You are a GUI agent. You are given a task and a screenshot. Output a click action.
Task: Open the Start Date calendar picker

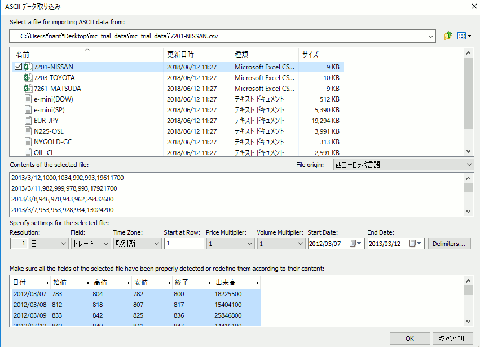pos(356,244)
